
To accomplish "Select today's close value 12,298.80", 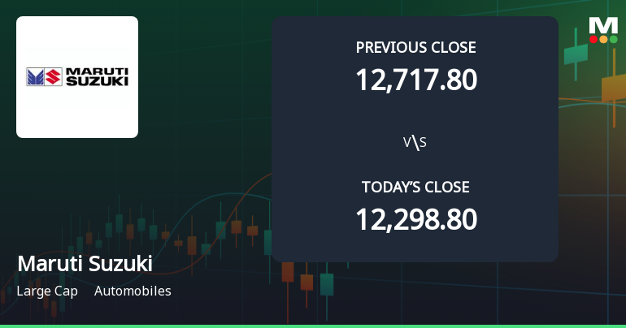I will click(x=415, y=219).
